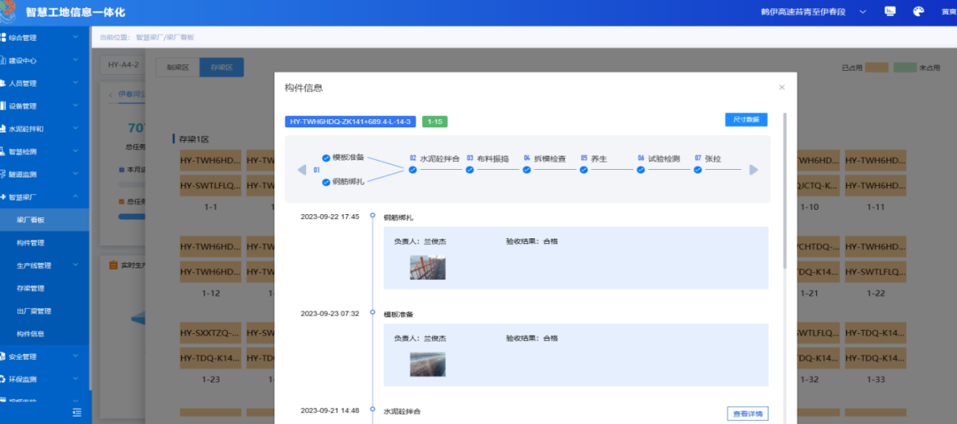This screenshot has width=957, height=424.
Task: Select the 模板准备 step checkmark
Action: 326,157
